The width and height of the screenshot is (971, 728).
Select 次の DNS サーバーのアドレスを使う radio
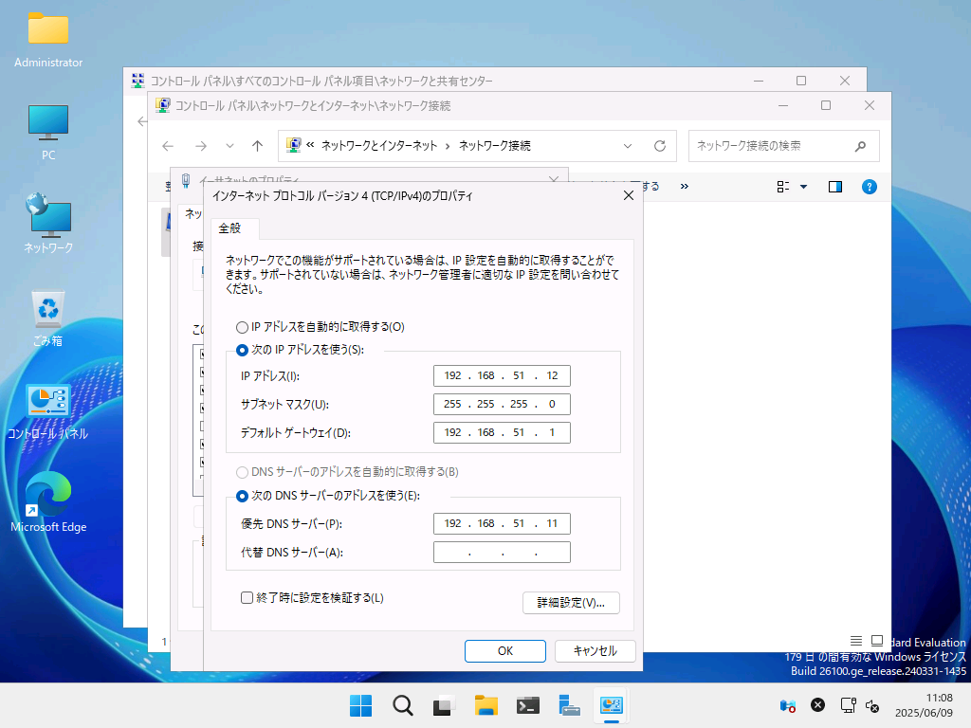point(242,496)
